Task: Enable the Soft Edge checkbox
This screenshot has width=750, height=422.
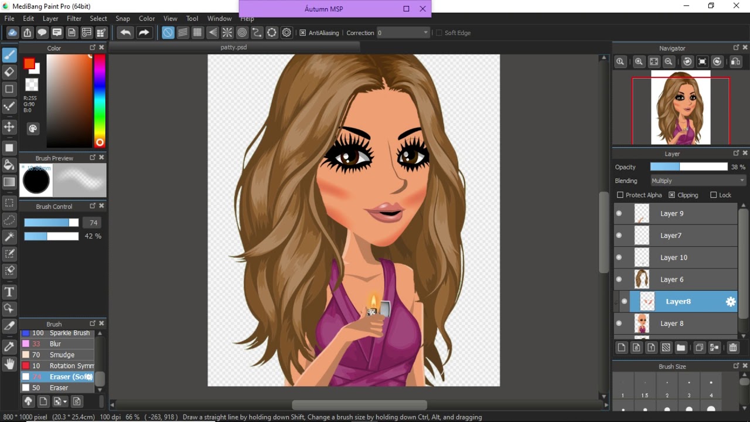Action: [x=439, y=33]
